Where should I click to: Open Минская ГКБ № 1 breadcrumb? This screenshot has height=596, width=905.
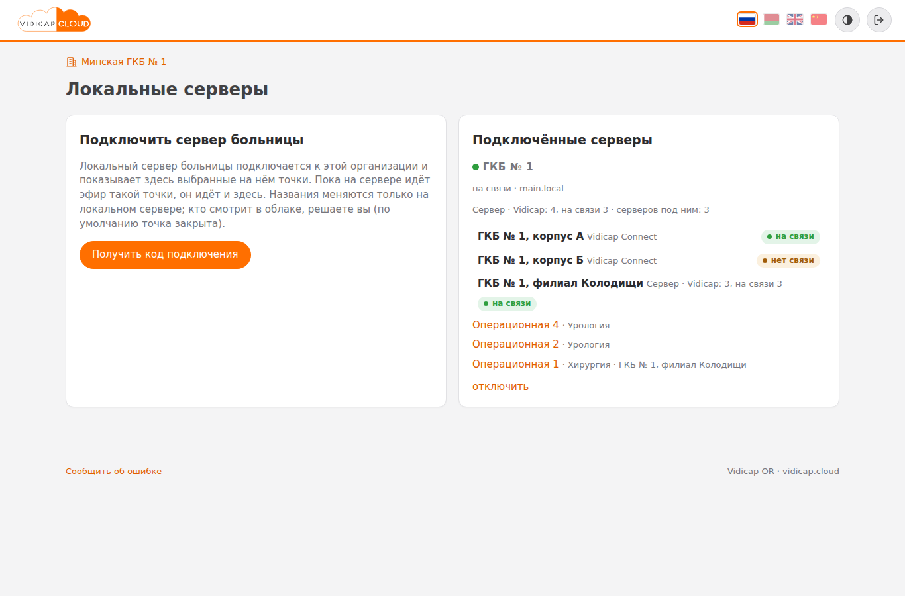(x=124, y=62)
